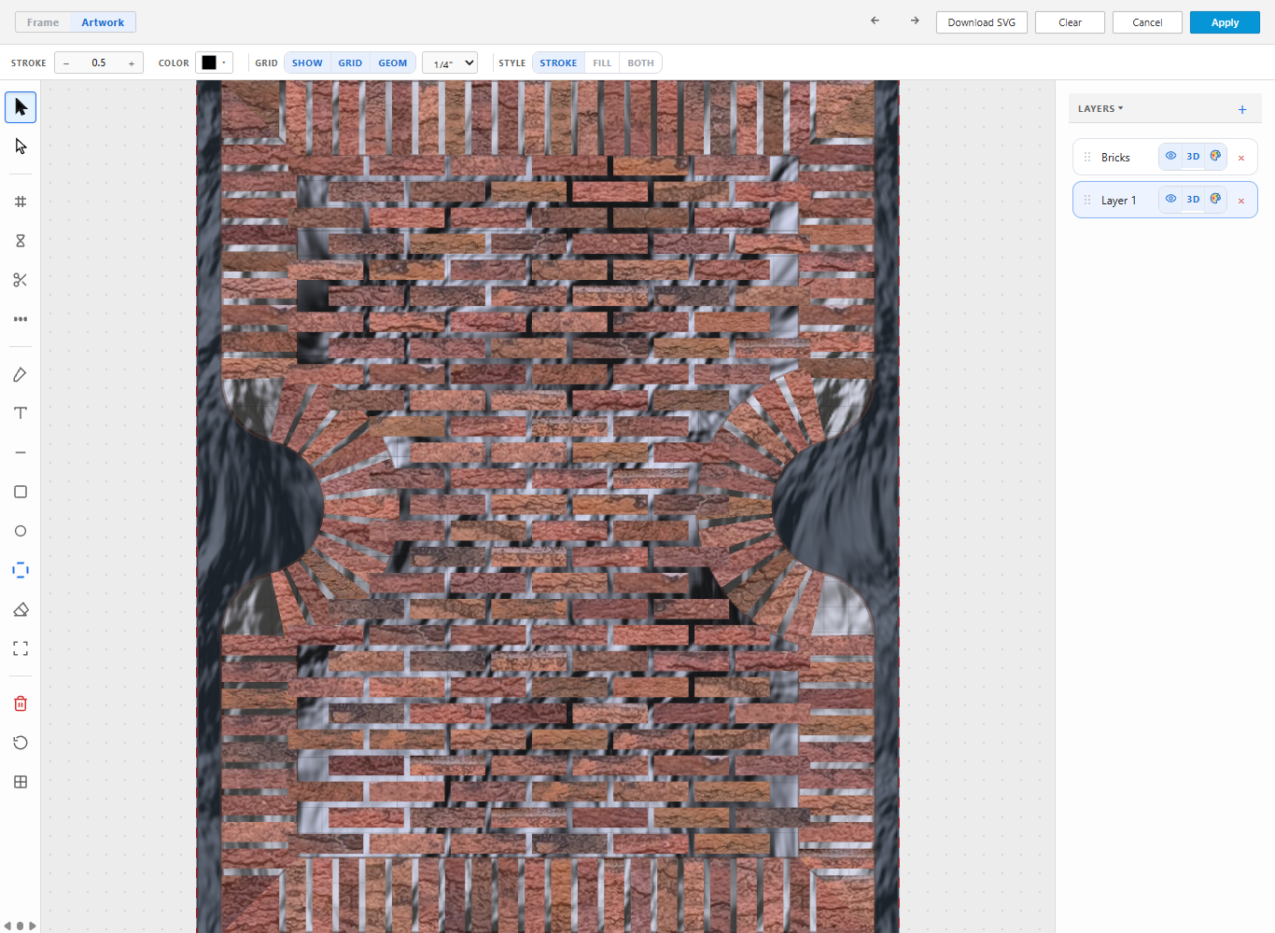
Task: Select the text tool
Action: pos(21,413)
